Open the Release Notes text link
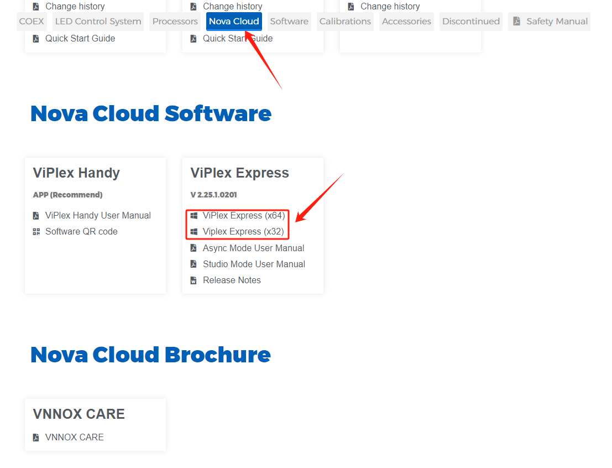This screenshot has height=468, width=612. tap(232, 280)
